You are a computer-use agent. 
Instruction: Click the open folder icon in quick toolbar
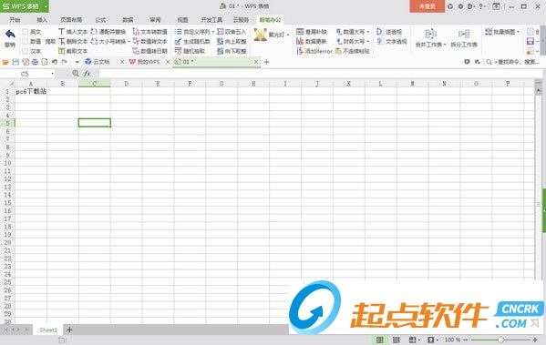pyautogui.click(x=5, y=62)
